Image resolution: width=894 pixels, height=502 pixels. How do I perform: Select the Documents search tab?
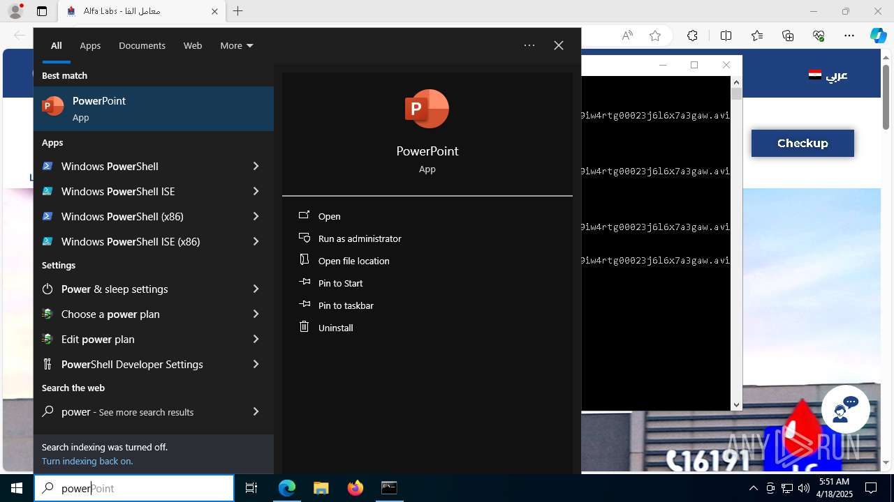[142, 45]
